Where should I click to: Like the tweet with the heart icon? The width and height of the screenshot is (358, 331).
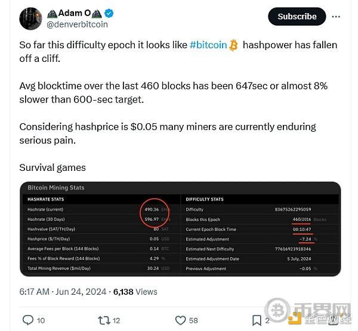178,320
